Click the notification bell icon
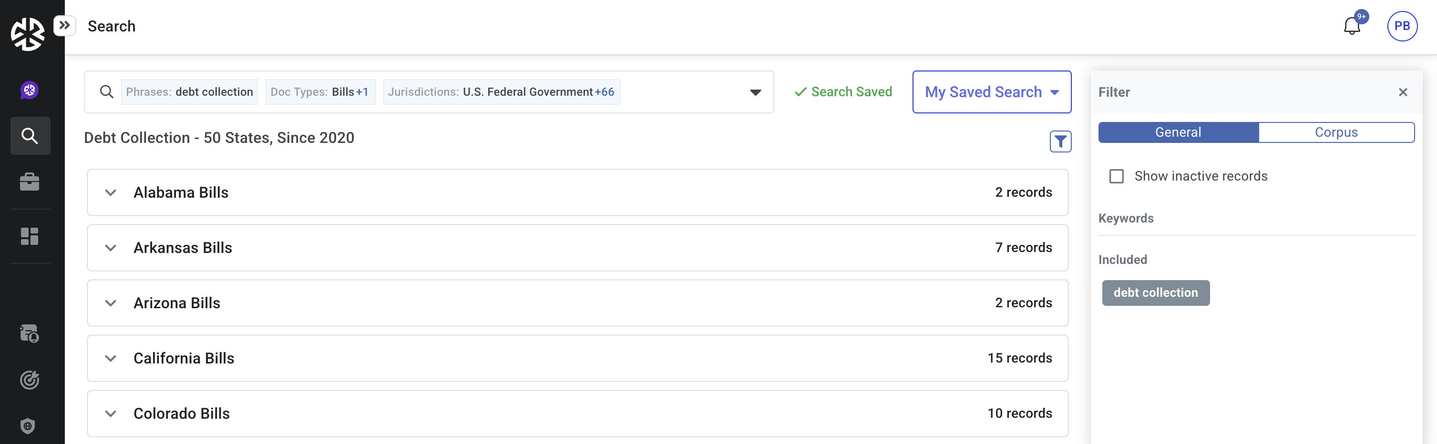 [x=1351, y=26]
